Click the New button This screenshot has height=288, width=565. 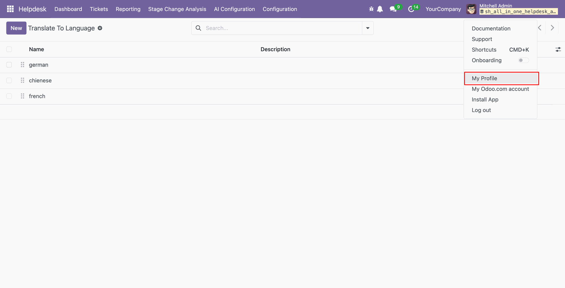(x=16, y=28)
